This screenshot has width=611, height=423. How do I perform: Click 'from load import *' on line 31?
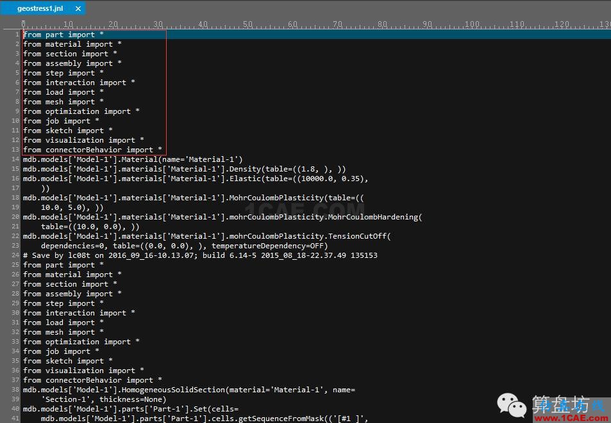coord(63,323)
